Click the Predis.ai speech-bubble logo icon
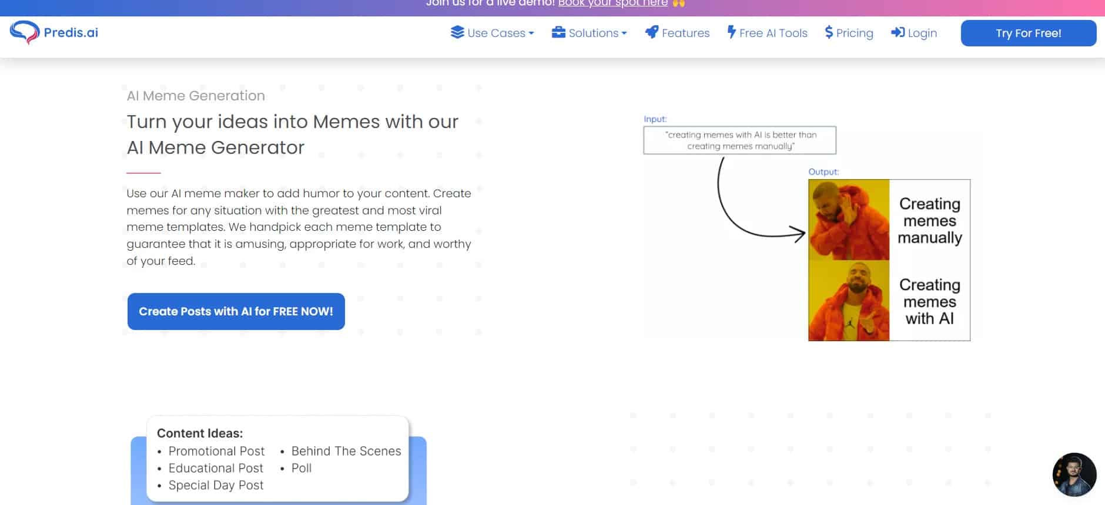This screenshot has height=505, width=1105. pyautogui.click(x=24, y=32)
